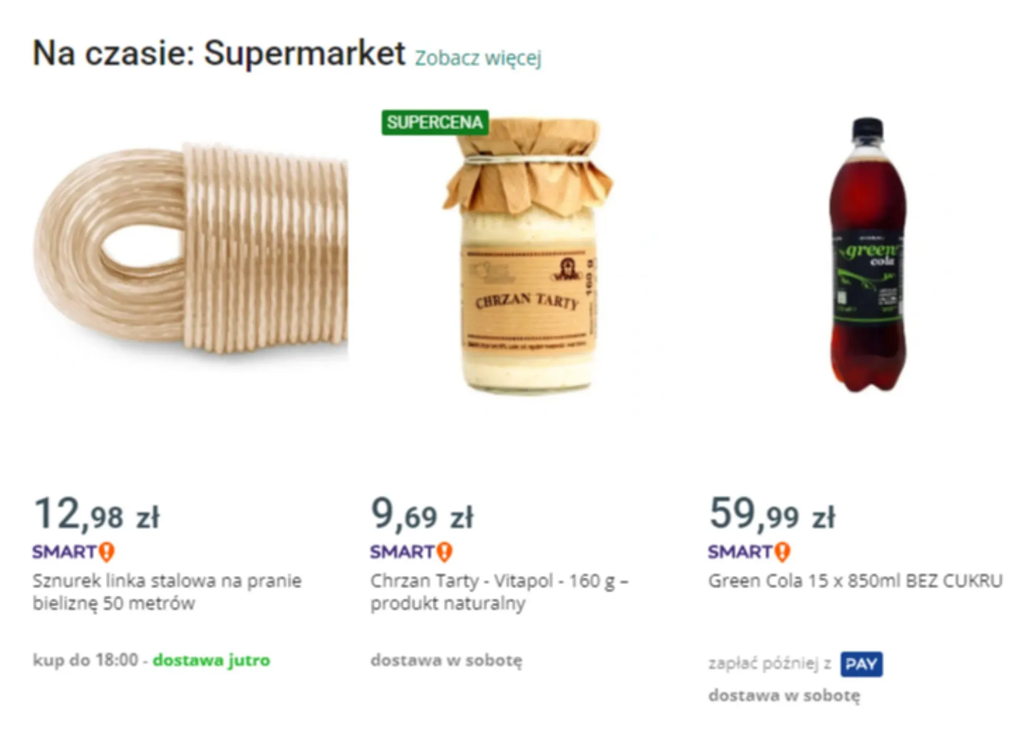
Task: Open the 'Green Cola 15 x 850ml BEZ CUKRU' title
Action: (x=854, y=581)
